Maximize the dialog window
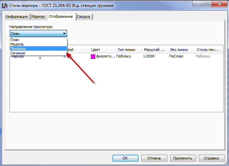The width and height of the screenshot is (229, 166). pyautogui.click(x=207, y=4)
